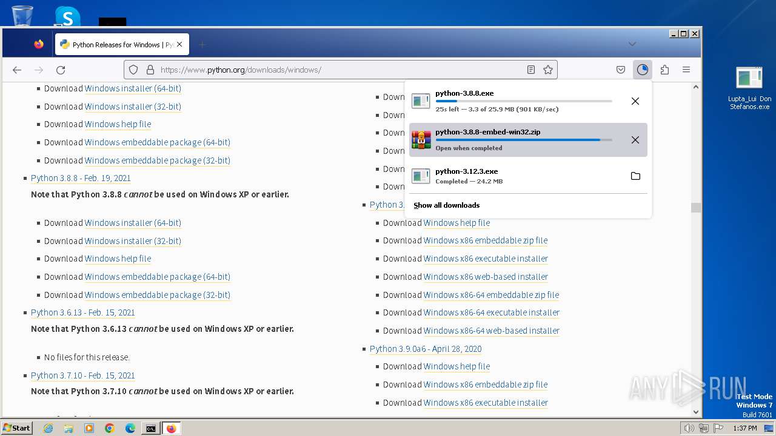The height and width of the screenshot is (436, 776).
Task: Cancel the python-3.8.8.exe download
Action: pos(635,101)
